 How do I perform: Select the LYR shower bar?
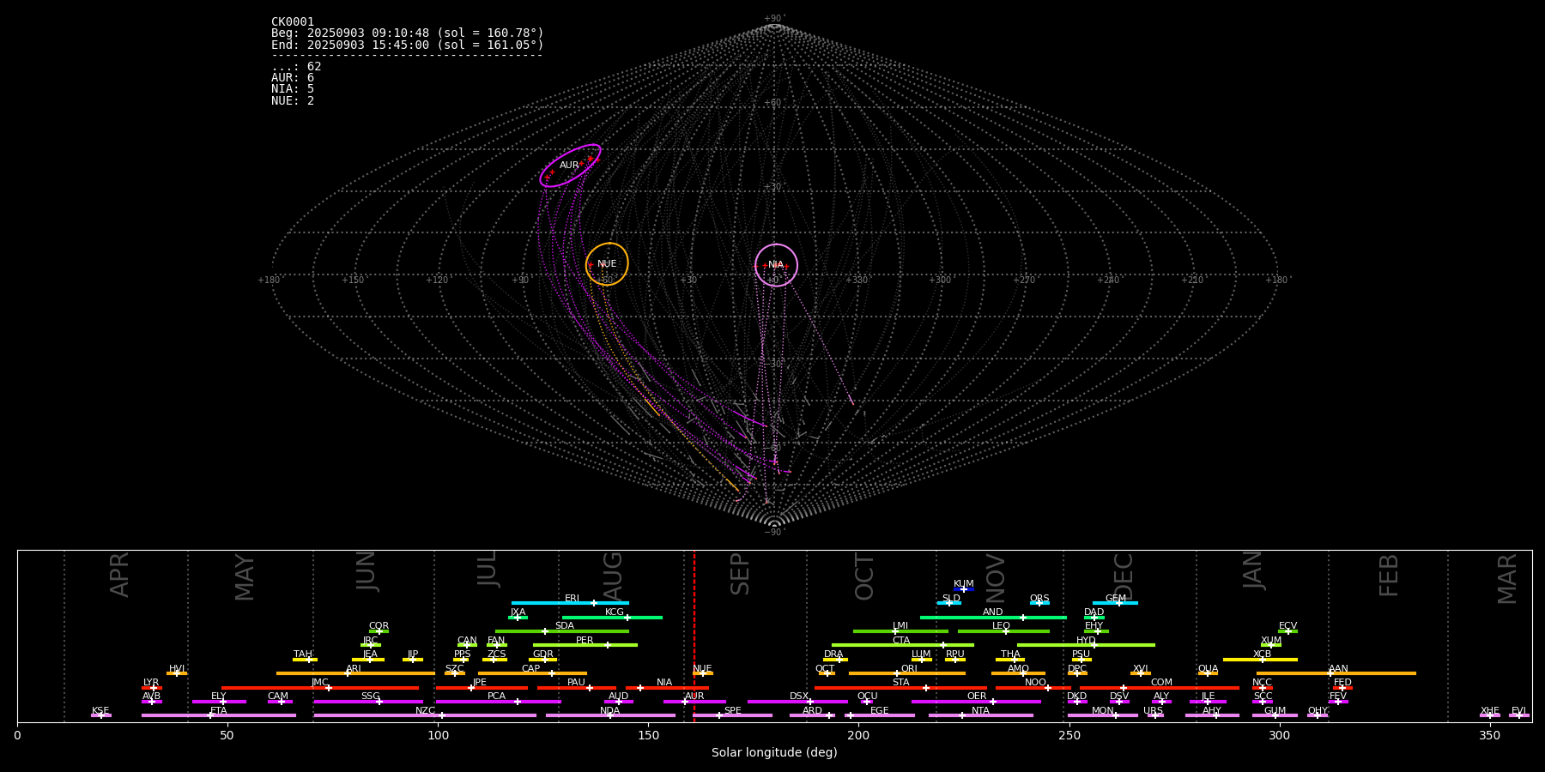click(x=151, y=688)
